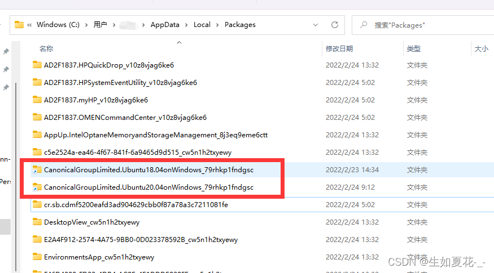Viewport: 494px width, 273px height.
Task: Select folder icon of AppUp.IntelOptaneMemory
Action: tap(37, 135)
